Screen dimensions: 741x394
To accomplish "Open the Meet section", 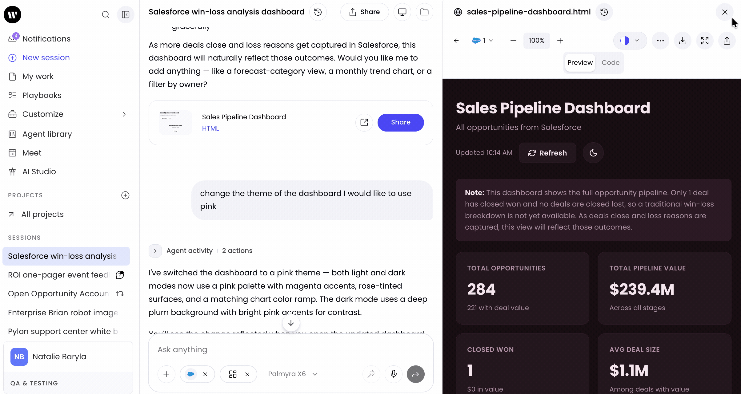I will click(32, 153).
